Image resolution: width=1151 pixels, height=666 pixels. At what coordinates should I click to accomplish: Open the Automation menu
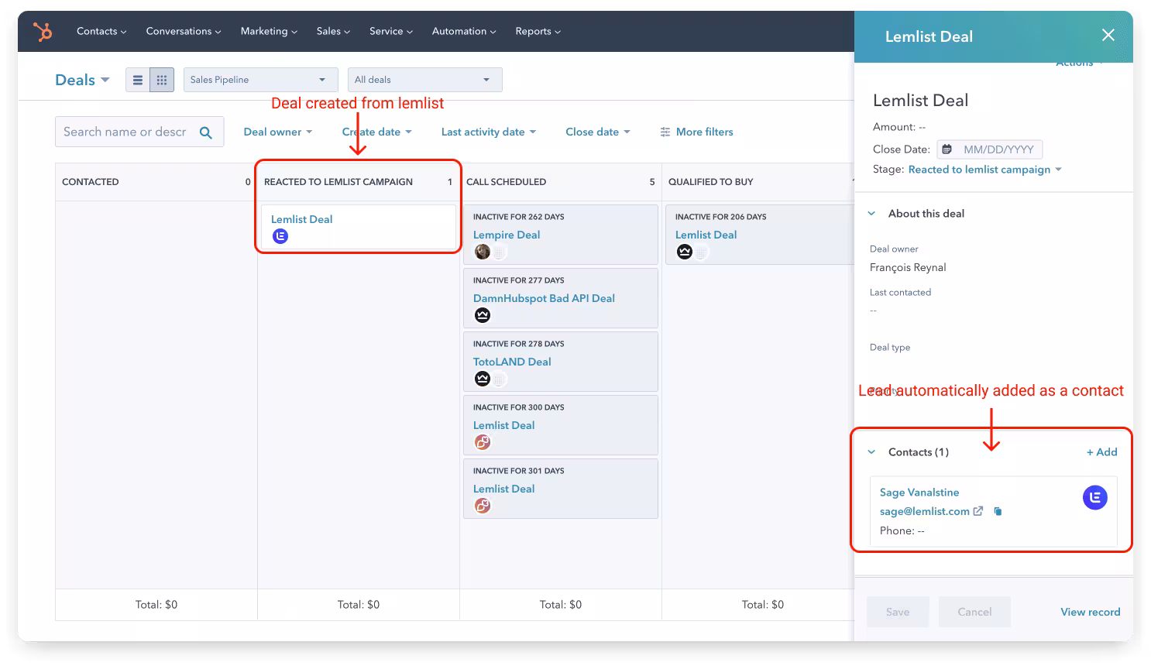point(463,32)
